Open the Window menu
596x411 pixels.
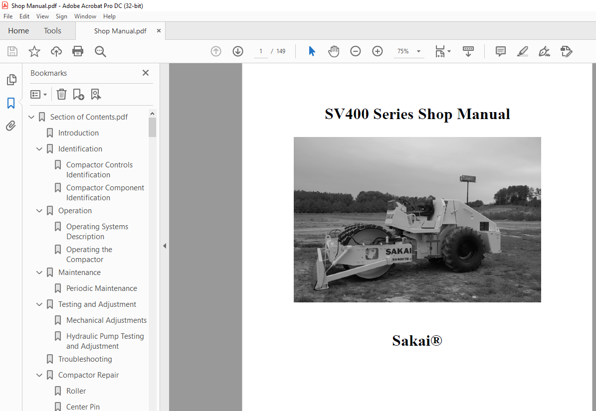85,16
